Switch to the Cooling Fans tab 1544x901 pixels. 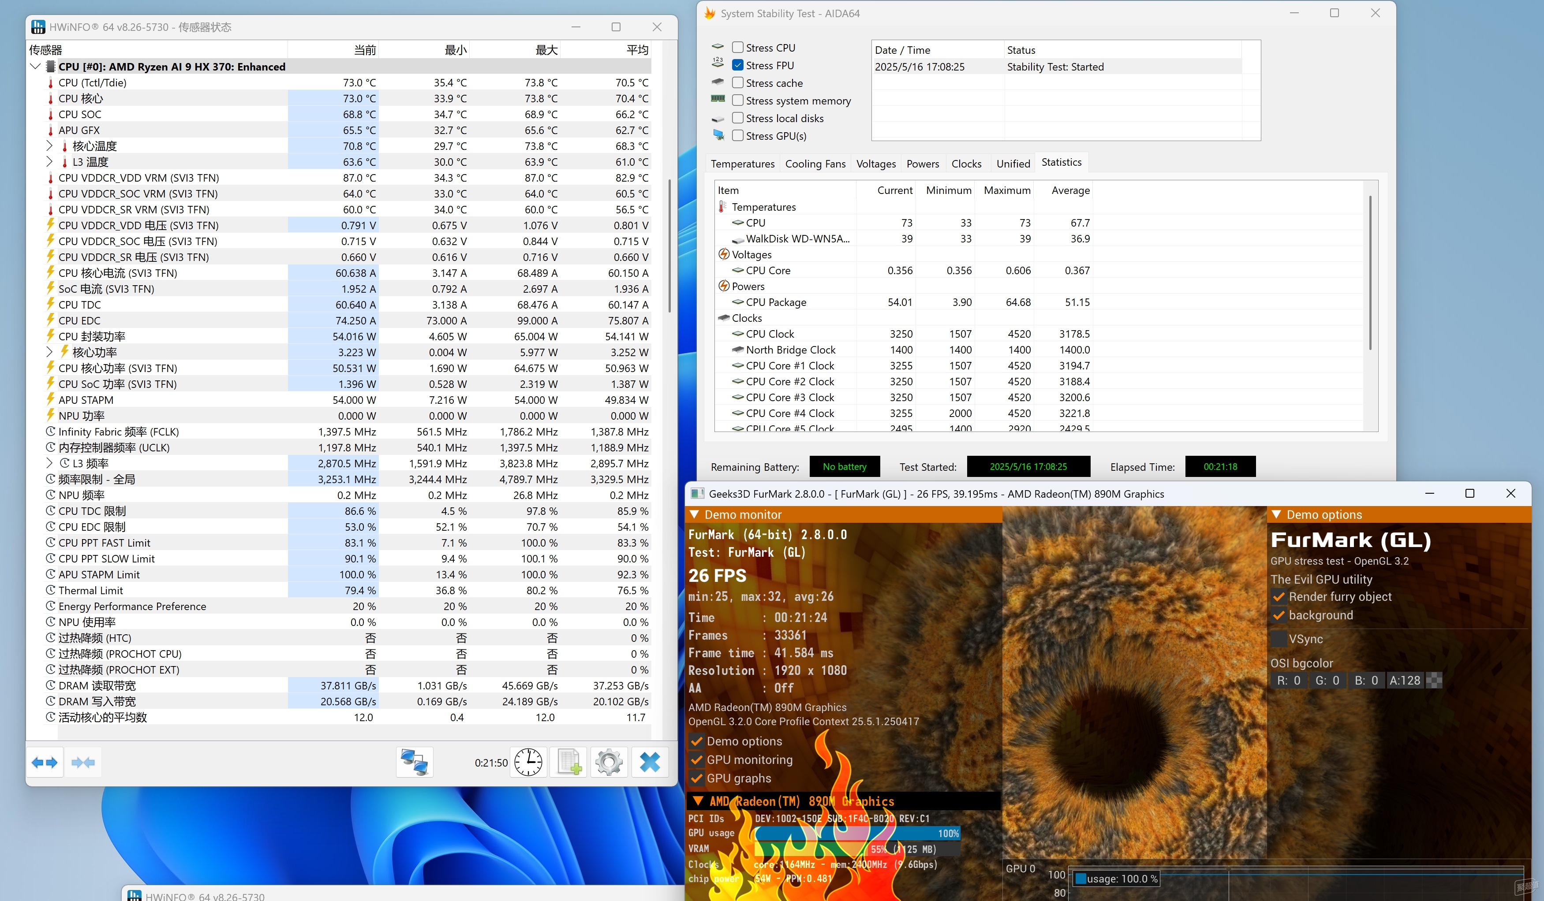coord(815,164)
